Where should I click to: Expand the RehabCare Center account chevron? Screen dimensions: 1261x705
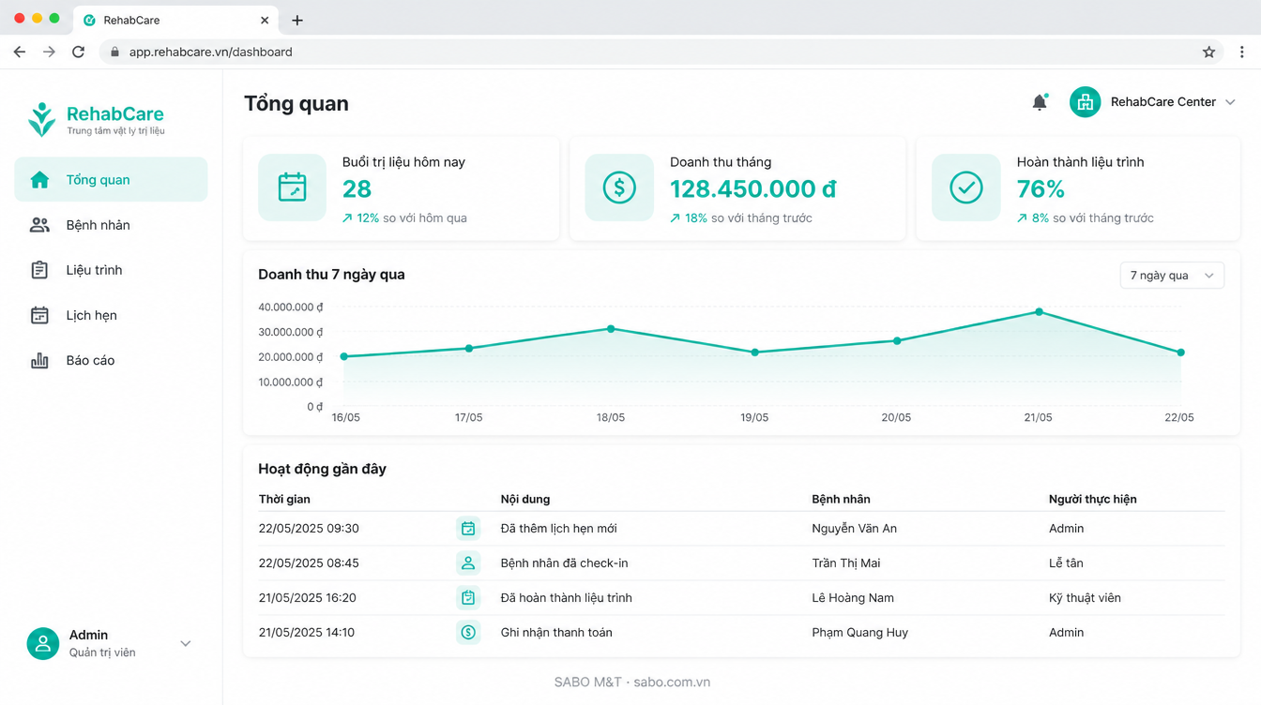pos(1230,102)
